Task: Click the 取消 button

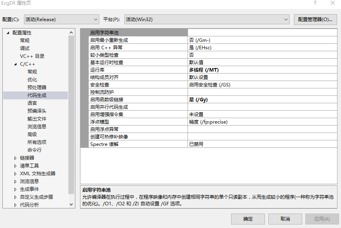Action: pos(285,219)
